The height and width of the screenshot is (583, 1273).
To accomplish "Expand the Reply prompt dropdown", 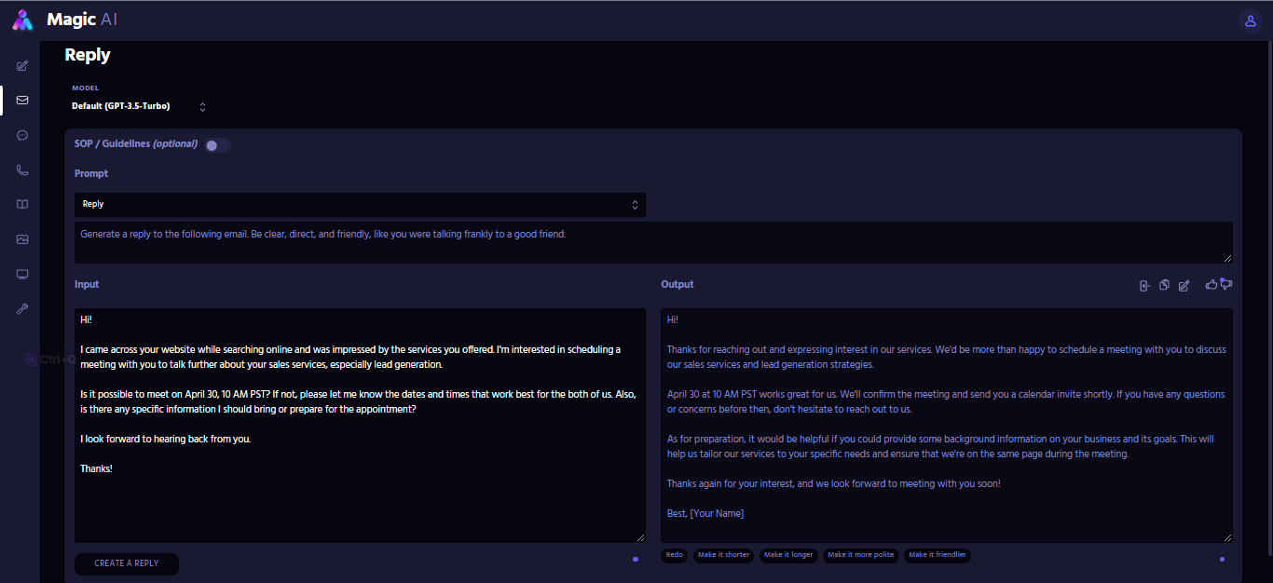I will [360, 205].
